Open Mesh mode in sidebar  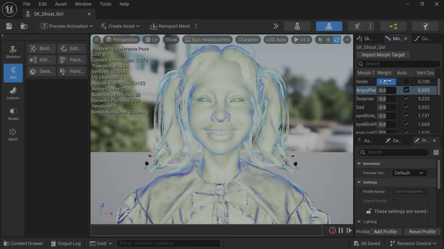click(x=13, y=135)
